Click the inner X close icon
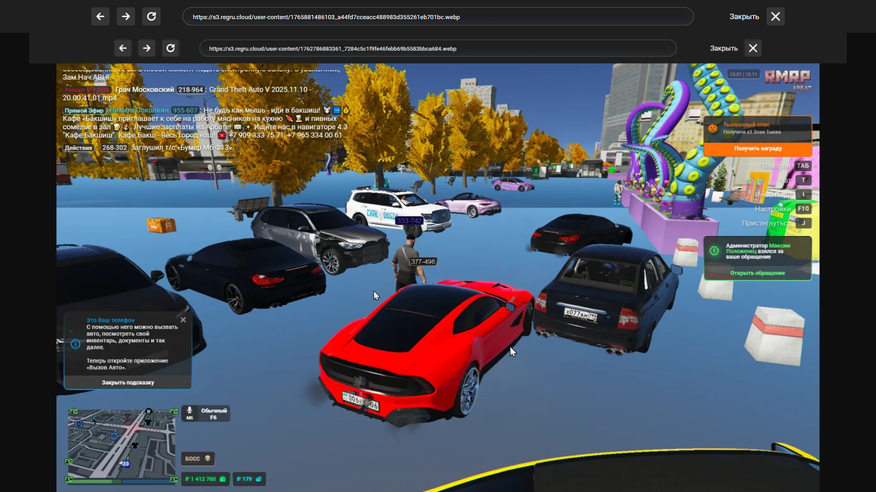The height and width of the screenshot is (492, 876). [x=753, y=48]
